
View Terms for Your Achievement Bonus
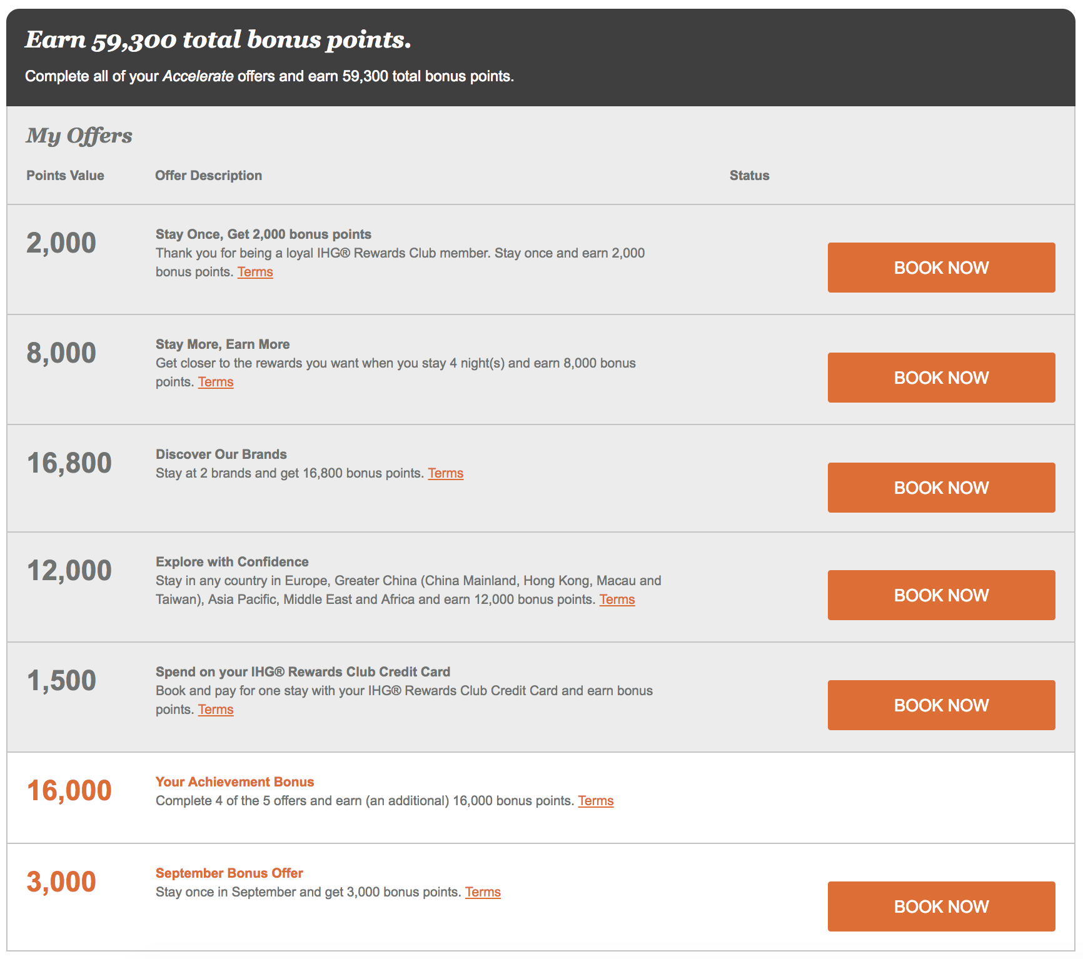tap(595, 801)
